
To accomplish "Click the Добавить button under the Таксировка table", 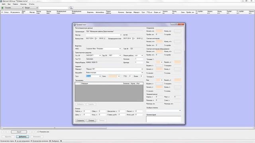I will point(80,104).
